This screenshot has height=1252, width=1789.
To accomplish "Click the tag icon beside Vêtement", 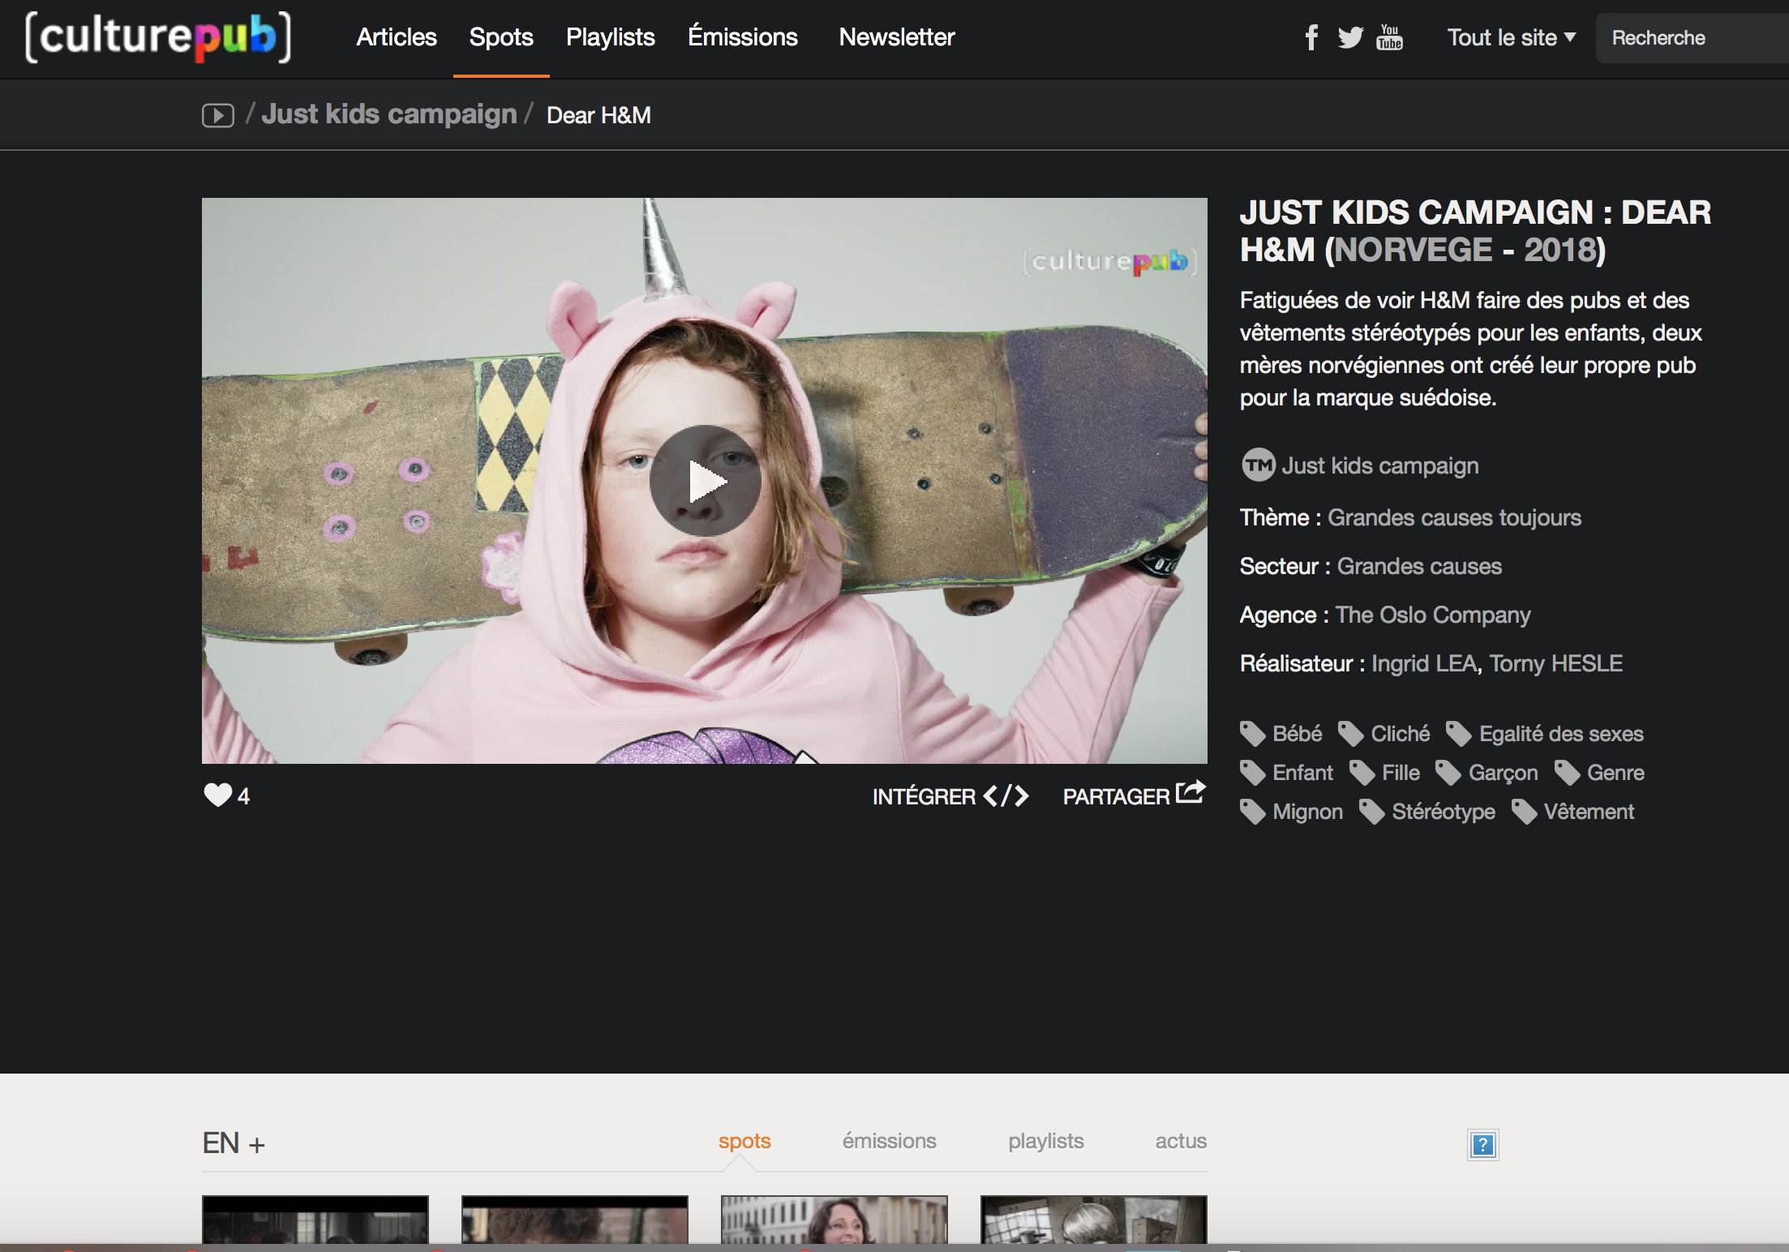I will [x=1525, y=812].
